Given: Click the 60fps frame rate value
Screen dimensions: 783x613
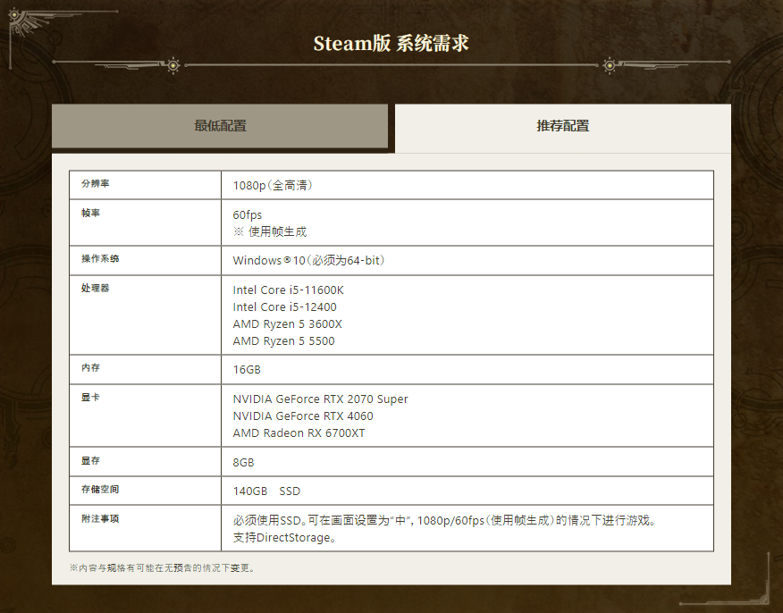Looking at the screenshot, I should pos(248,214).
